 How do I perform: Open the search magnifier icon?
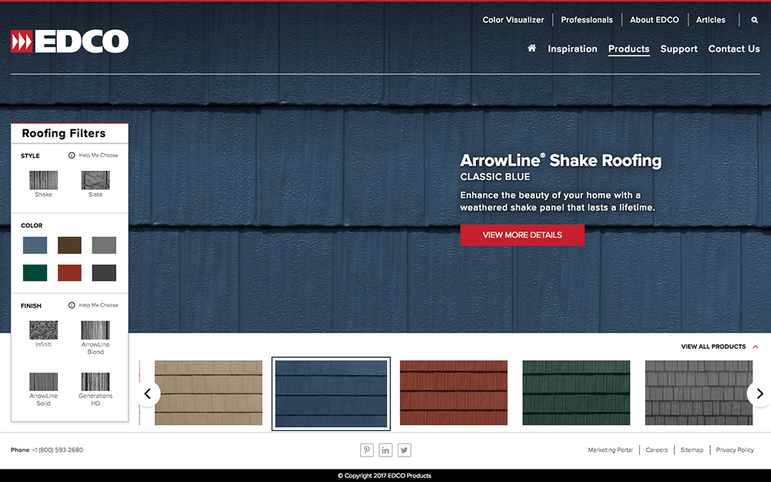754,20
